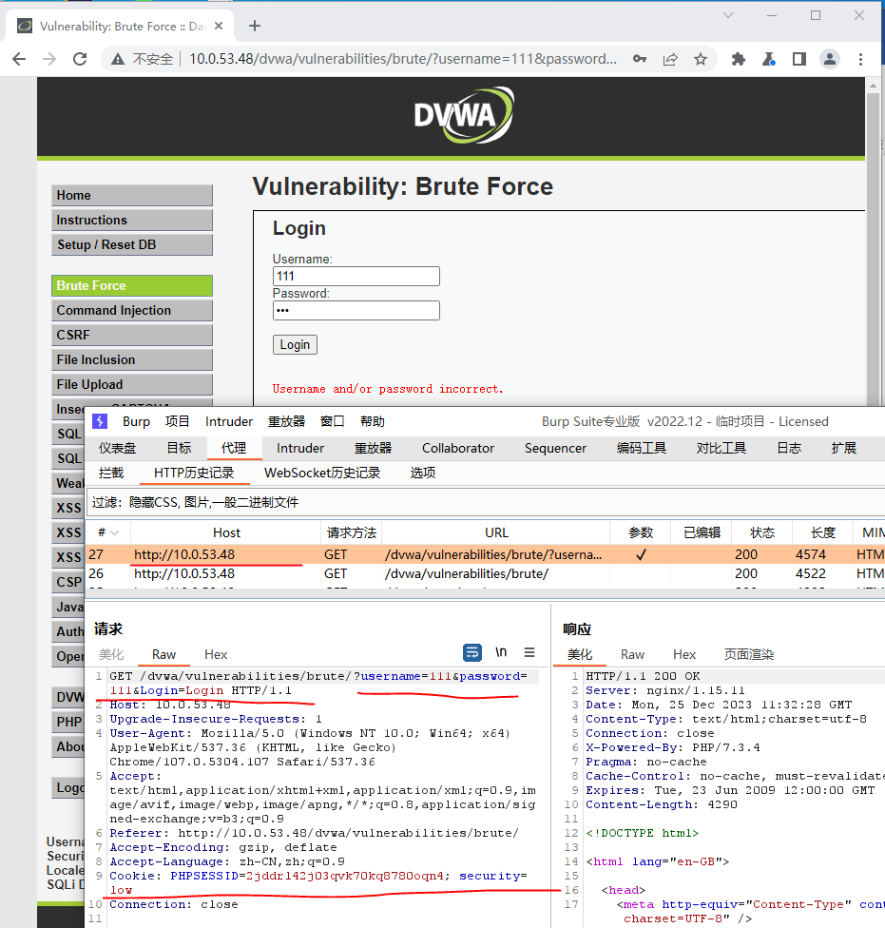Viewport: 885px width, 928px height.
Task: Go back to the previous page in Chrome
Action: (20, 59)
